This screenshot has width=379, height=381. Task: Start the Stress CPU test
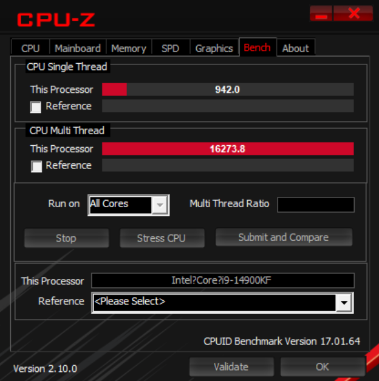tap(162, 238)
